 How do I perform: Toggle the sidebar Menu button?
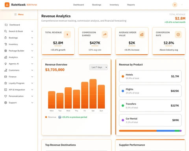19,15
